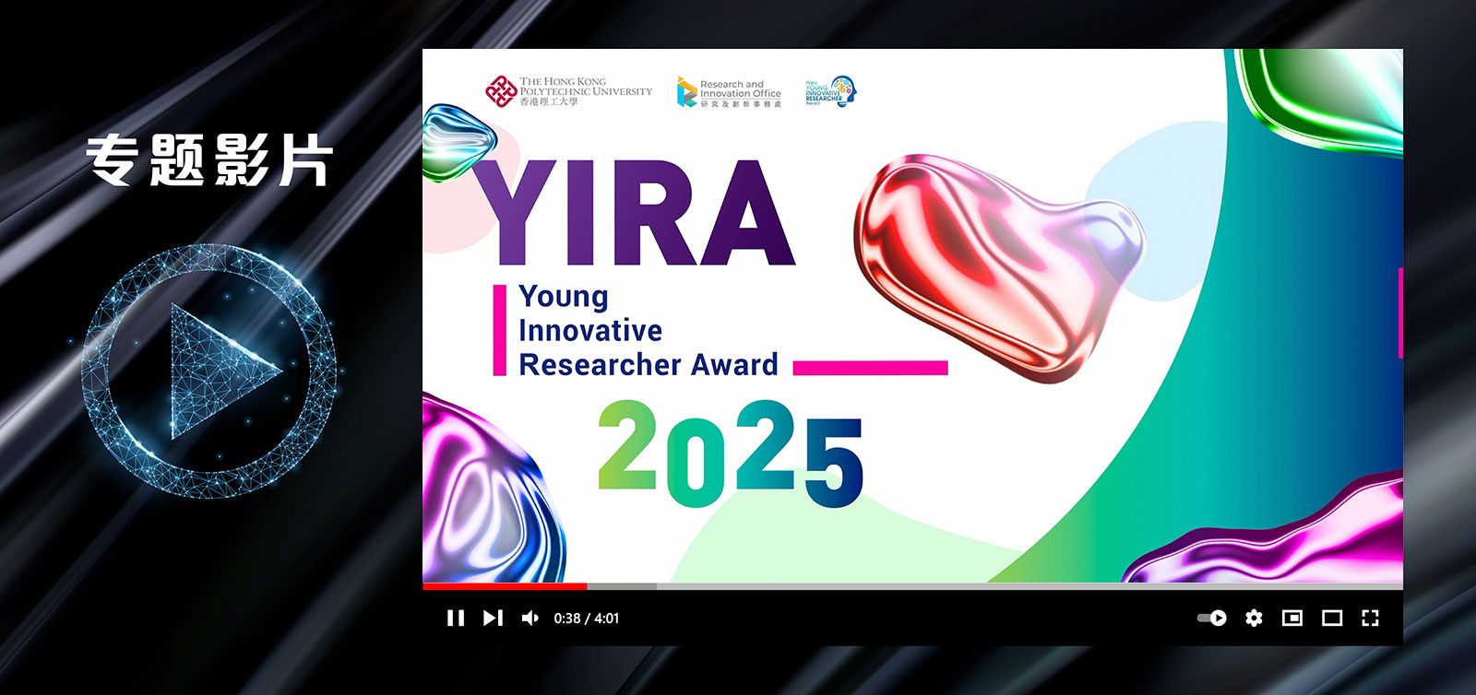Mute the video volume
The image size is (1476, 695).
click(530, 618)
